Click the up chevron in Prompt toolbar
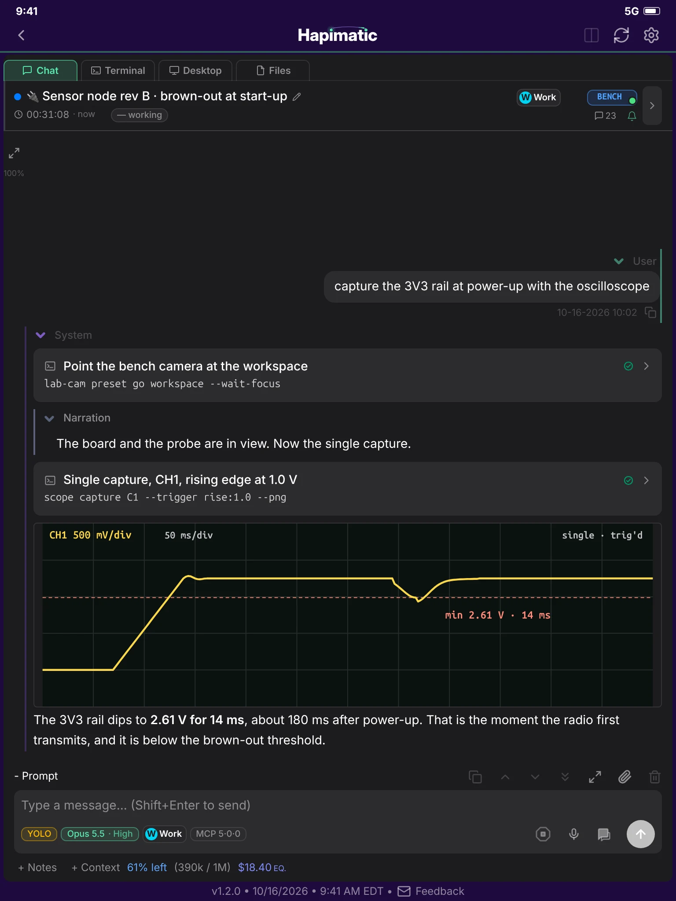Image resolution: width=676 pixels, height=901 pixels. pyautogui.click(x=505, y=777)
